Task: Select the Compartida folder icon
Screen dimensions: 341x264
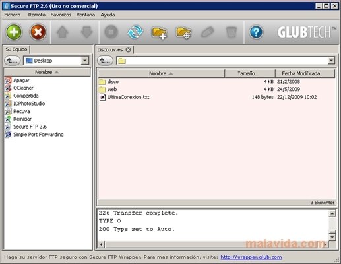Action: (x=8, y=96)
